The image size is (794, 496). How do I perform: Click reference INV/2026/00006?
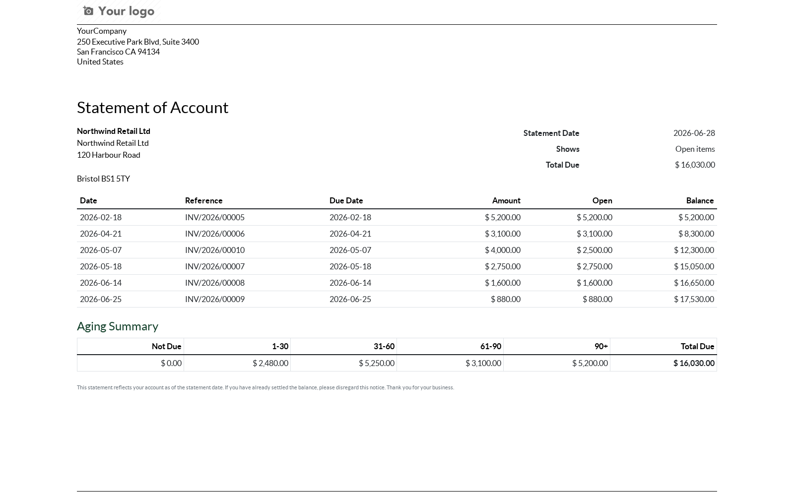point(215,234)
